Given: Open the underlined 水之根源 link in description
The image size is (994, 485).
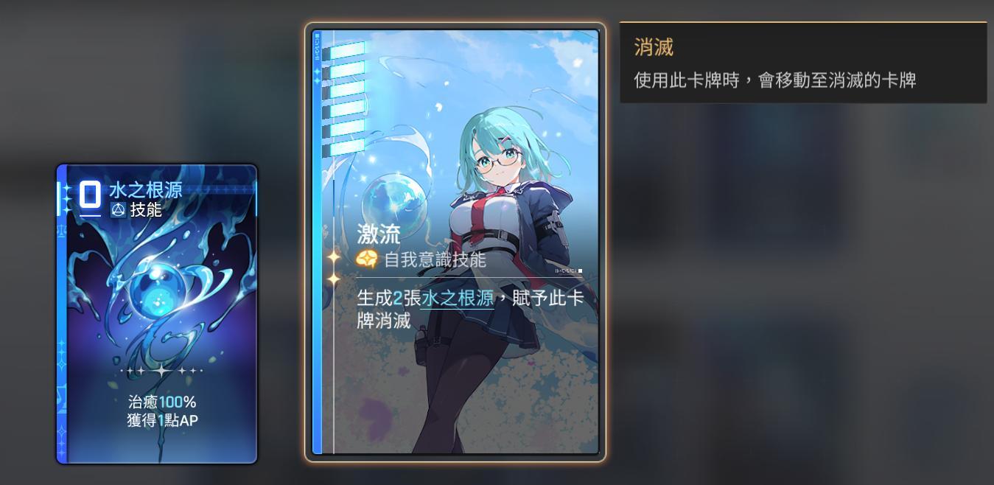Looking at the screenshot, I should tap(457, 299).
